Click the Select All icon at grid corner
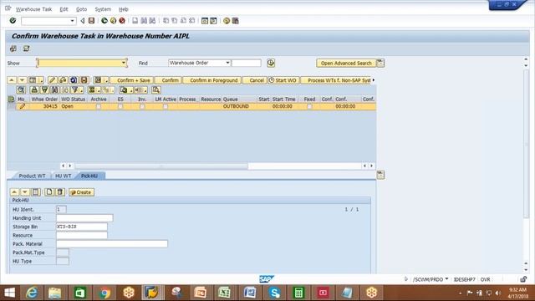This screenshot has width=535, height=301. pyautogui.click(x=11, y=99)
